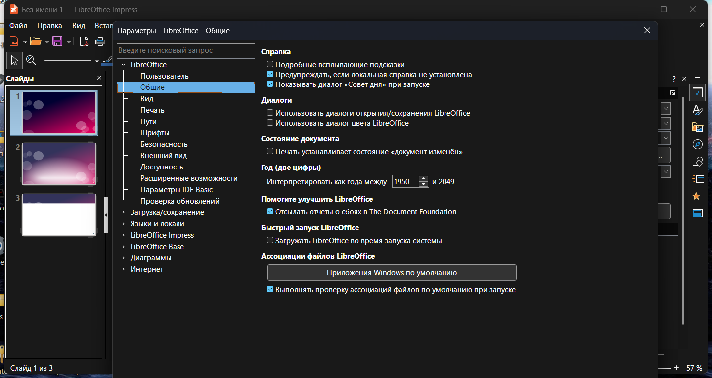Open the dropdown arrow next to Open folder

[46, 42]
